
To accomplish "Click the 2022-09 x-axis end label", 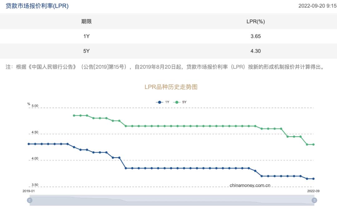I will click(x=313, y=191).
